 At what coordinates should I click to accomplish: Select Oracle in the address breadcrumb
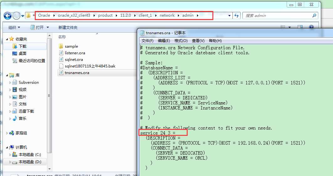tap(44, 15)
